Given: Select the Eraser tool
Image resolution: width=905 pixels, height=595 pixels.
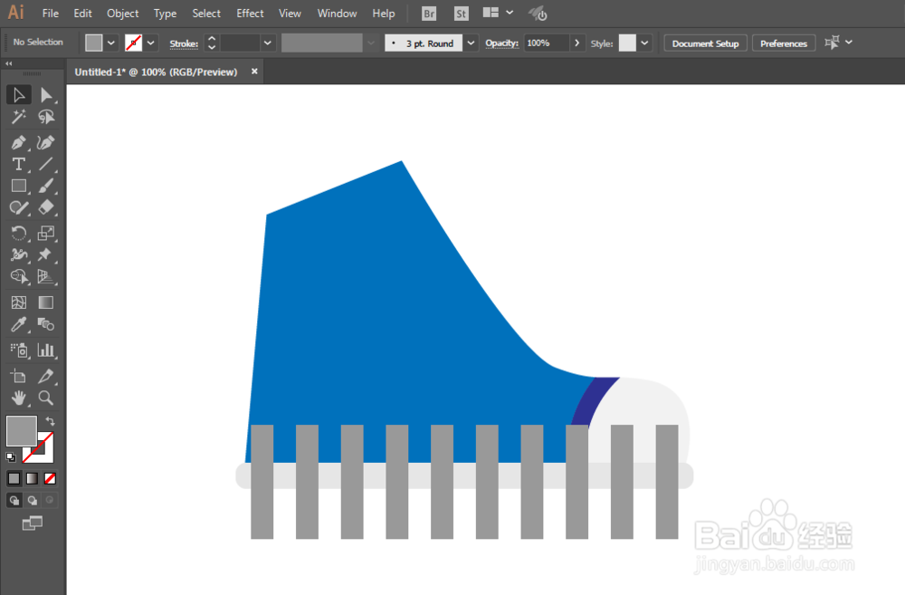Looking at the screenshot, I should click(x=45, y=207).
